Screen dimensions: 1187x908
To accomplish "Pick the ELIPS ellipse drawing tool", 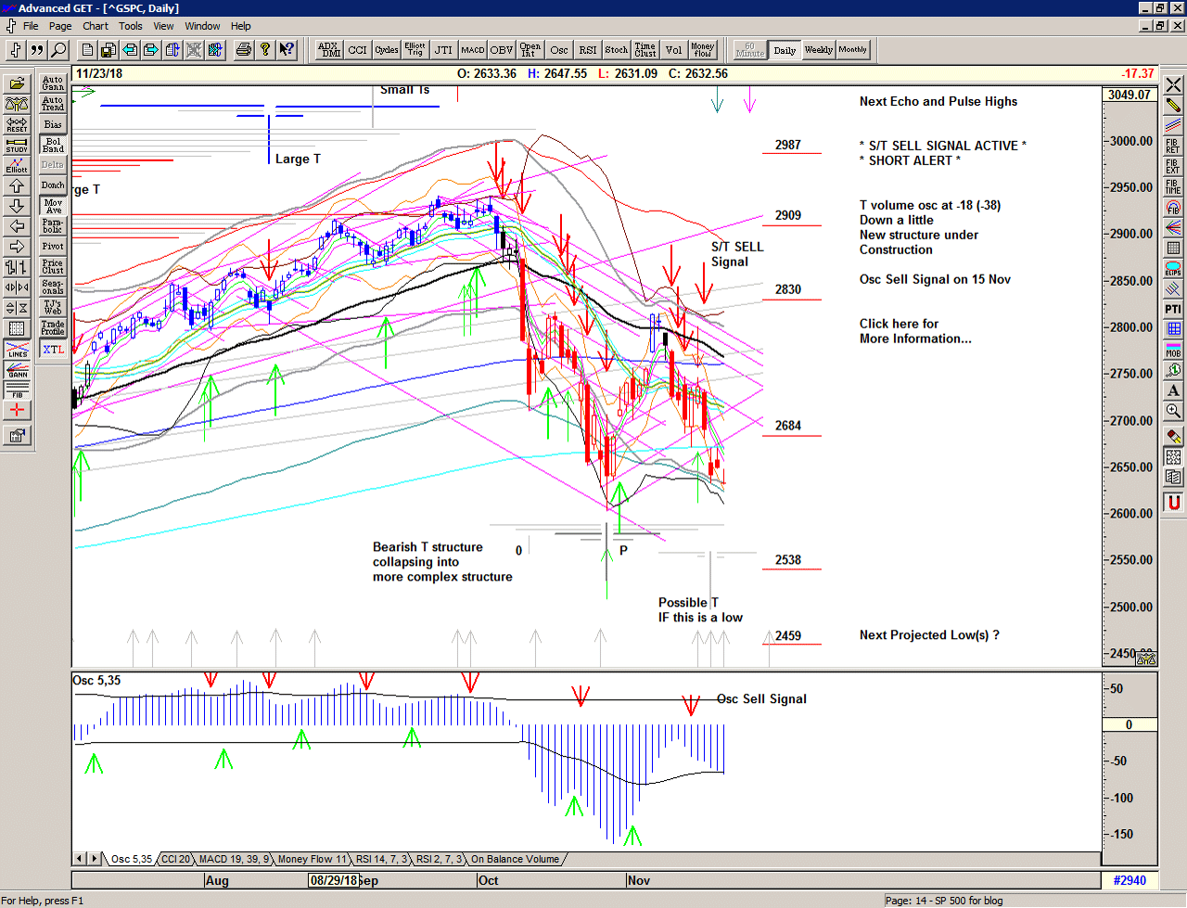I will tap(1173, 269).
